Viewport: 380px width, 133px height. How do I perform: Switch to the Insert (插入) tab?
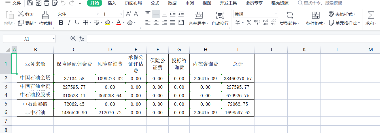tap(112, 3)
